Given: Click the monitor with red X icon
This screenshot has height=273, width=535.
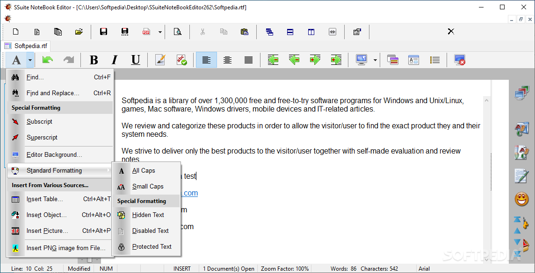Looking at the screenshot, I should pos(460,60).
